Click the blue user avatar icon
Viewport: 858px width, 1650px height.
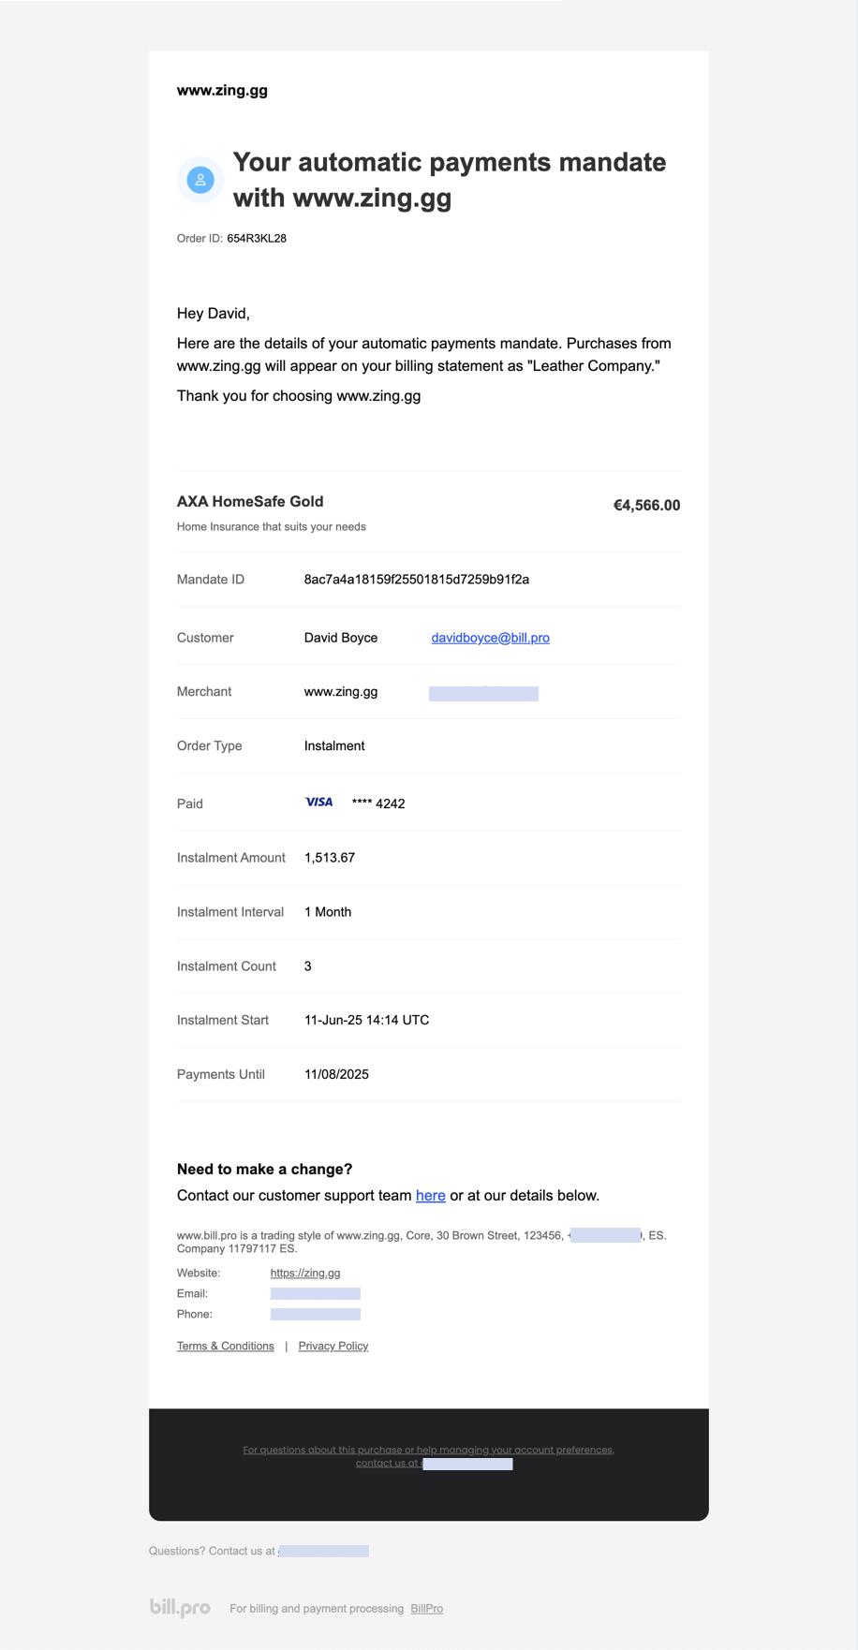(x=200, y=180)
